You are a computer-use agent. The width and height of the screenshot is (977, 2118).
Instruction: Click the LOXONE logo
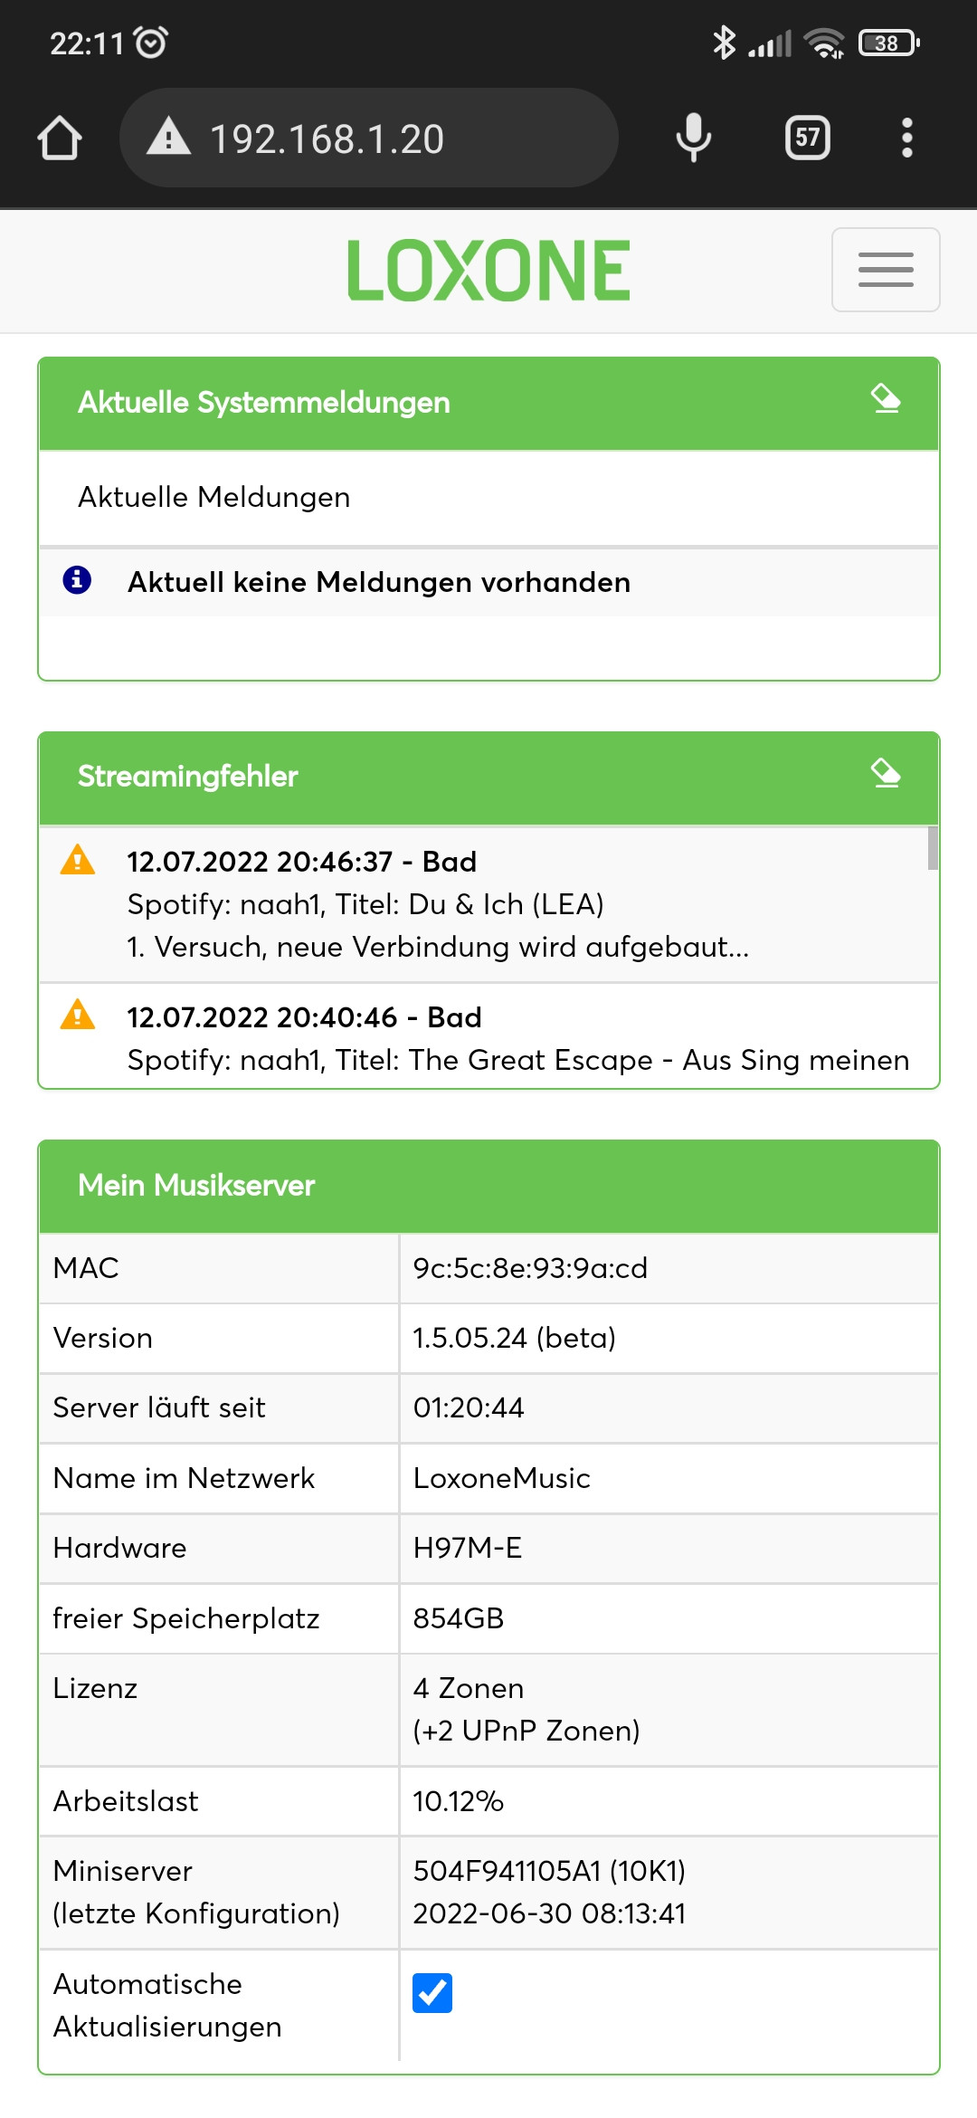coord(488,270)
